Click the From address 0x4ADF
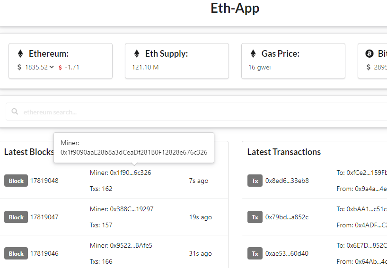Image resolution: width=387 pixels, height=268 pixels. click(x=371, y=225)
